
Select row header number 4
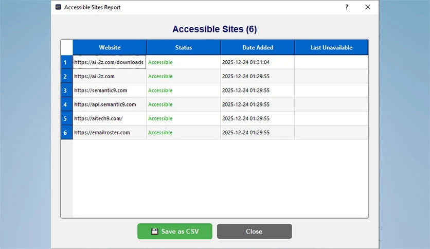[x=67, y=104]
